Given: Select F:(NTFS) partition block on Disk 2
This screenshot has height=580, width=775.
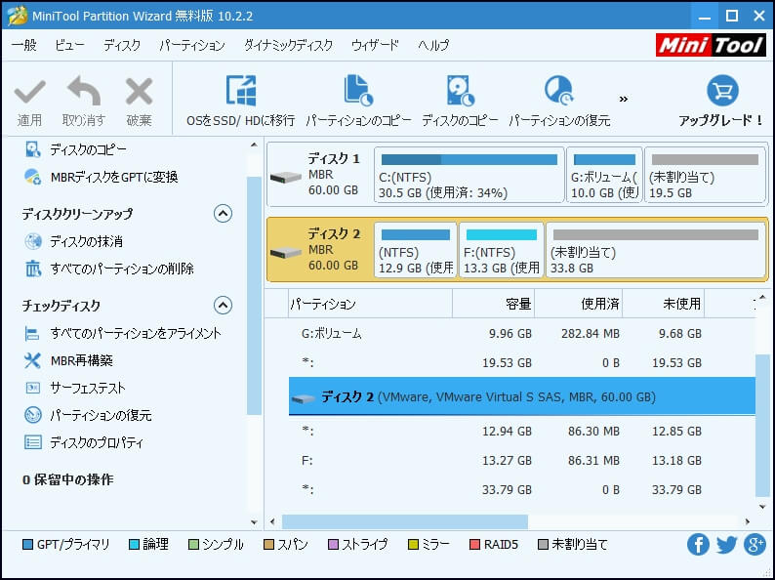Looking at the screenshot, I should pyautogui.click(x=501, y=250).
